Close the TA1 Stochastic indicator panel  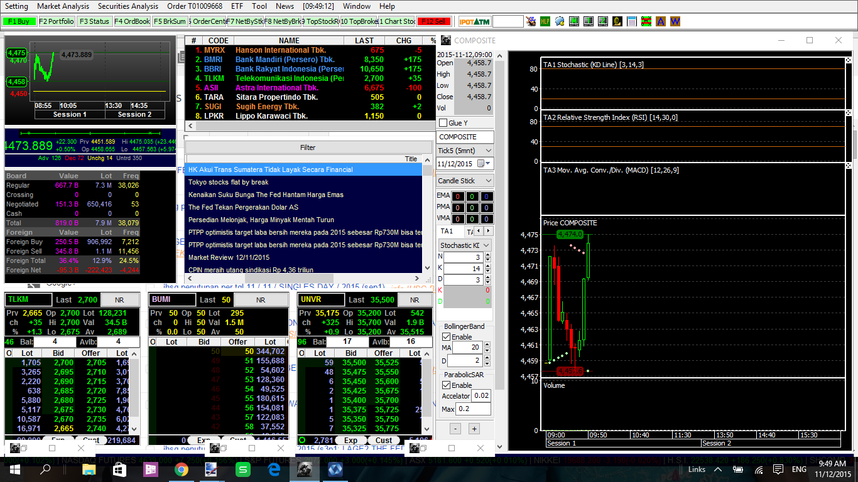[849, 60]
